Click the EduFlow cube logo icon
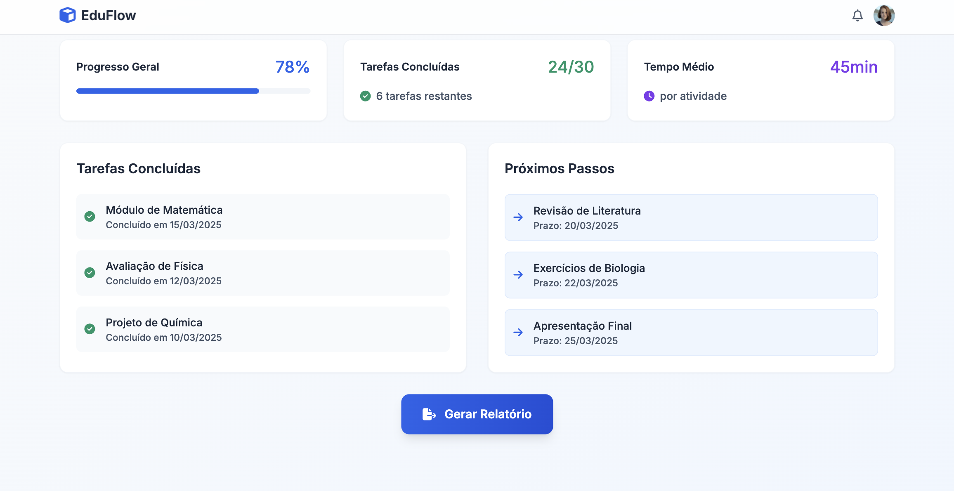954x491 pixels. pos(67,15)
